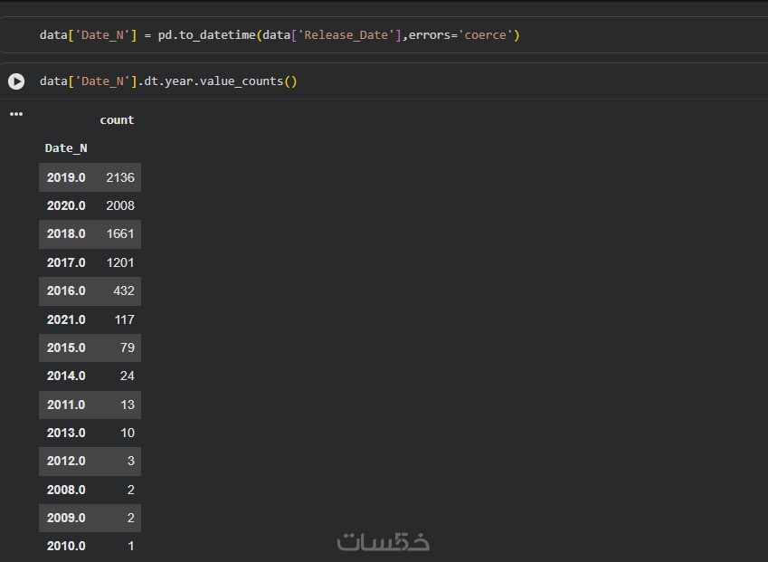Click the watermark logo at bottom
The image size is (768, 562).
[x=384, y=541]
